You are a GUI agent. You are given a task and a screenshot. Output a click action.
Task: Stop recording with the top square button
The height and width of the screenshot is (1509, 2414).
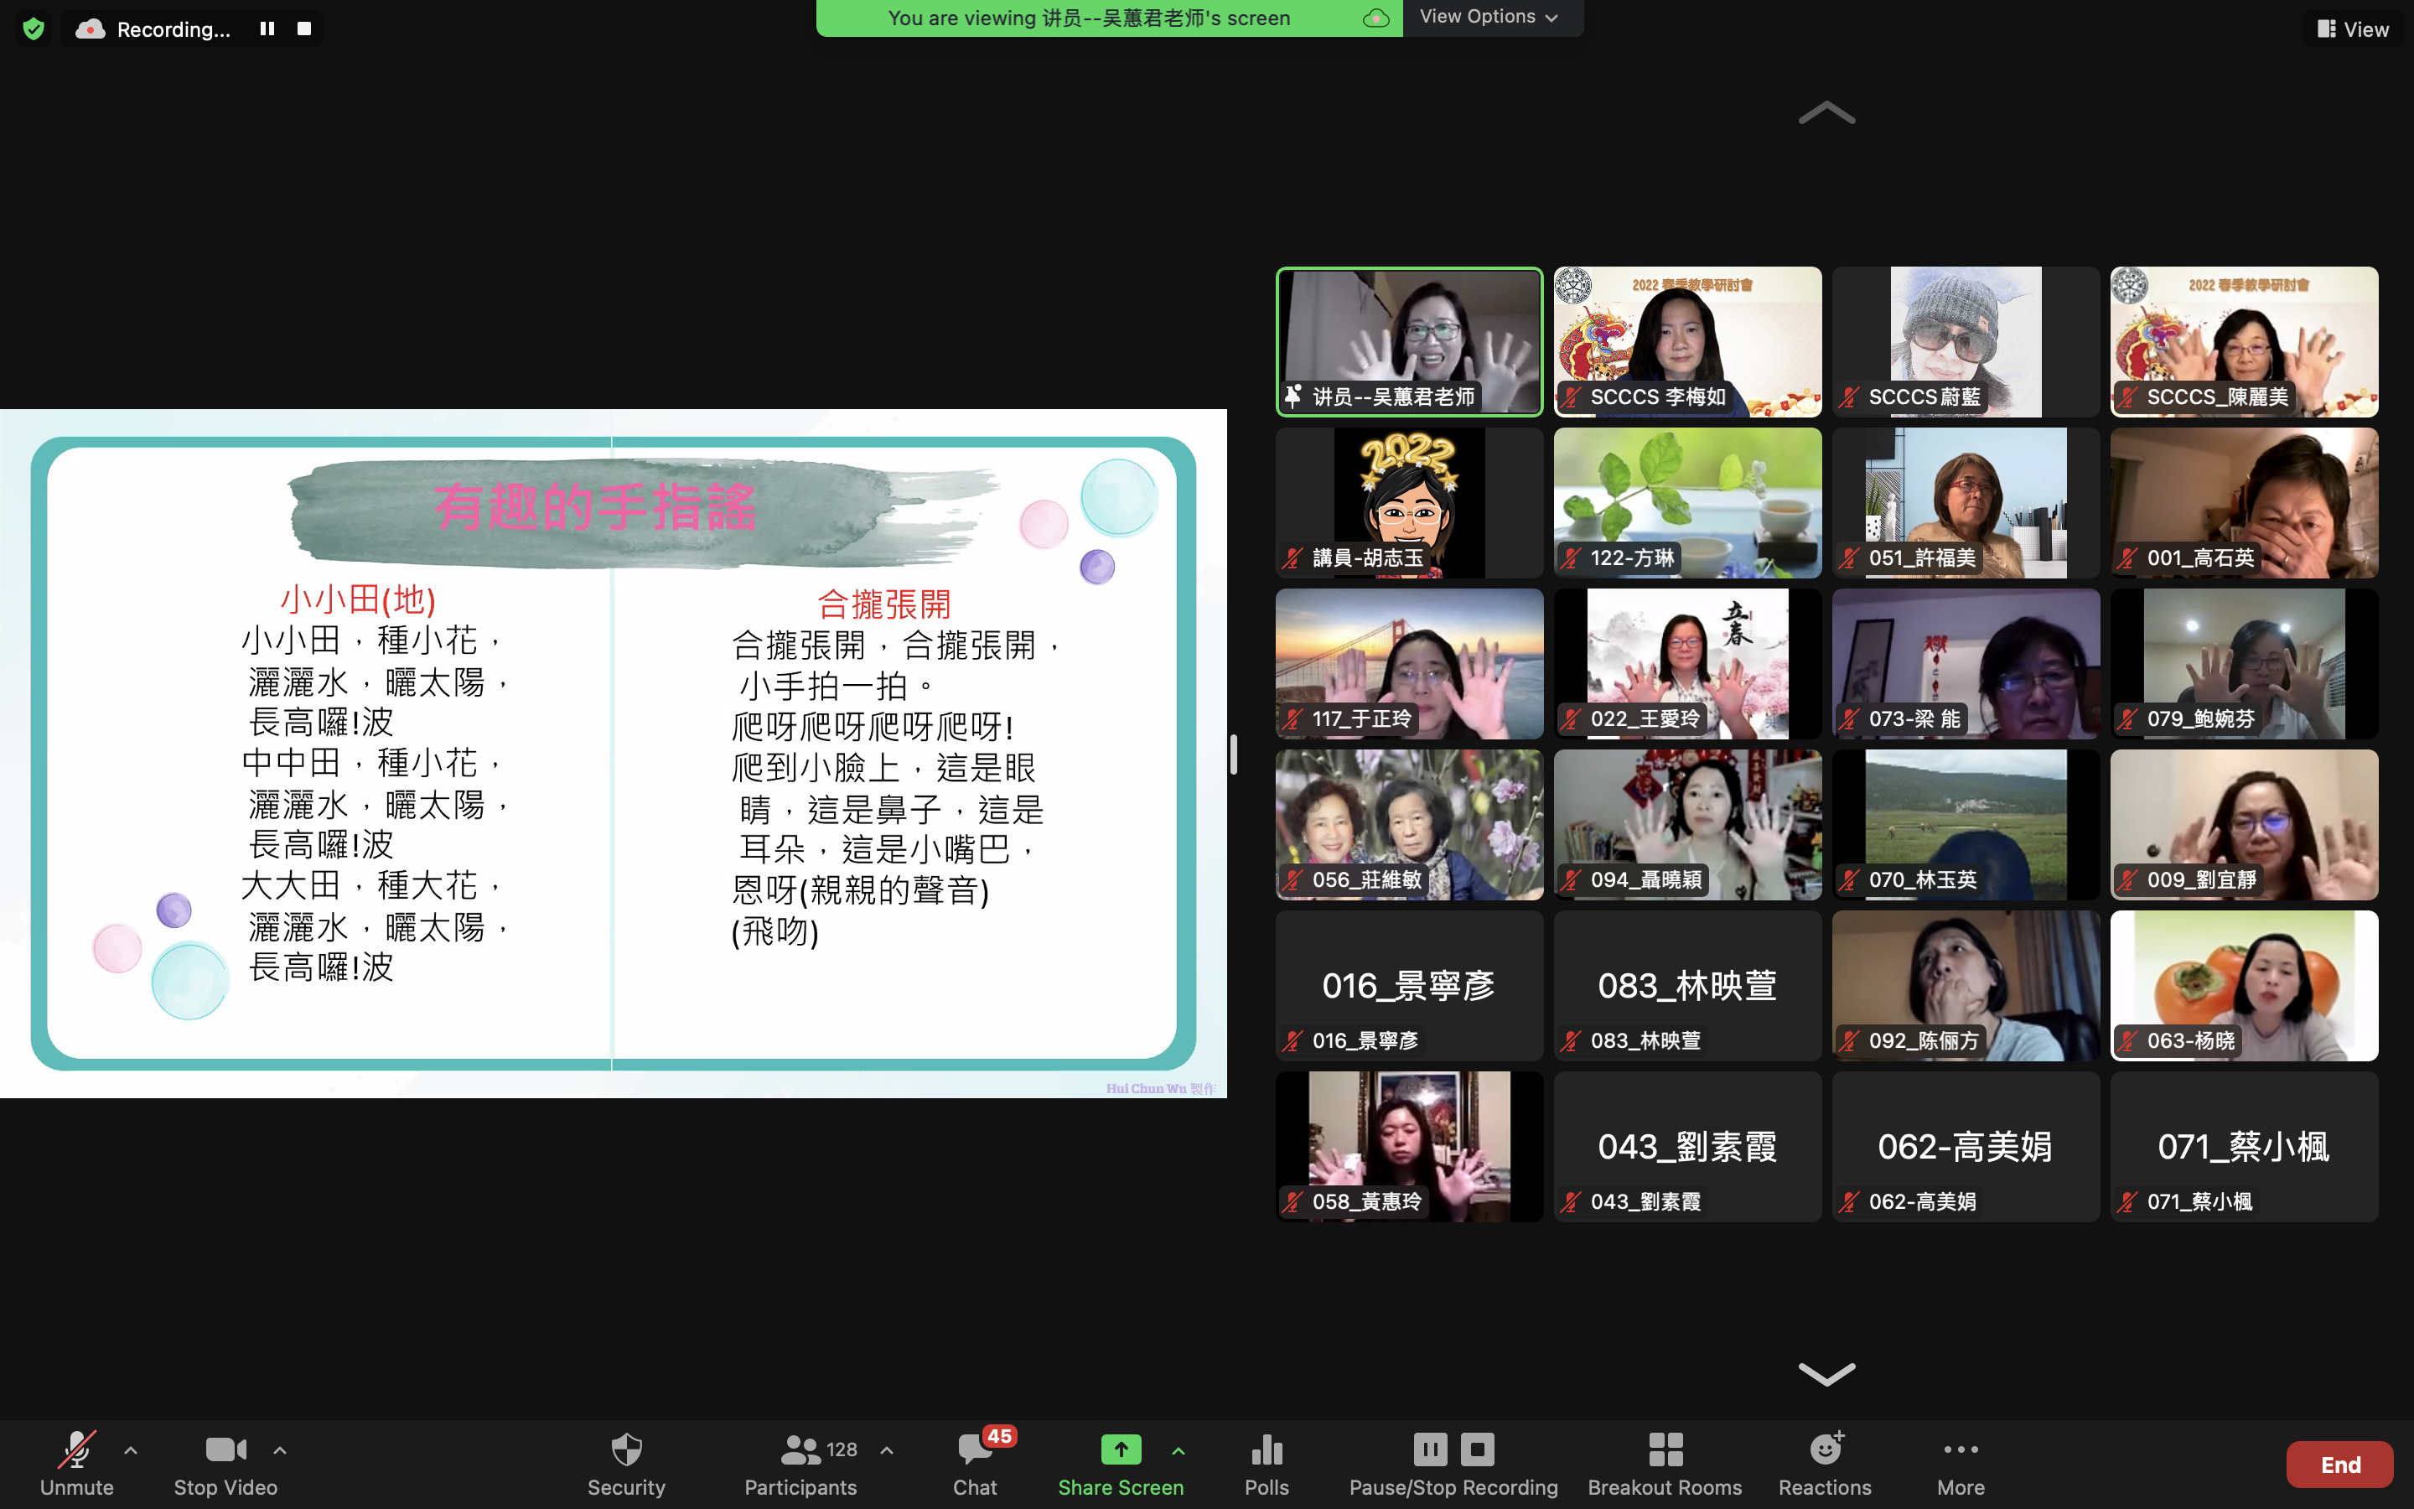304,29
